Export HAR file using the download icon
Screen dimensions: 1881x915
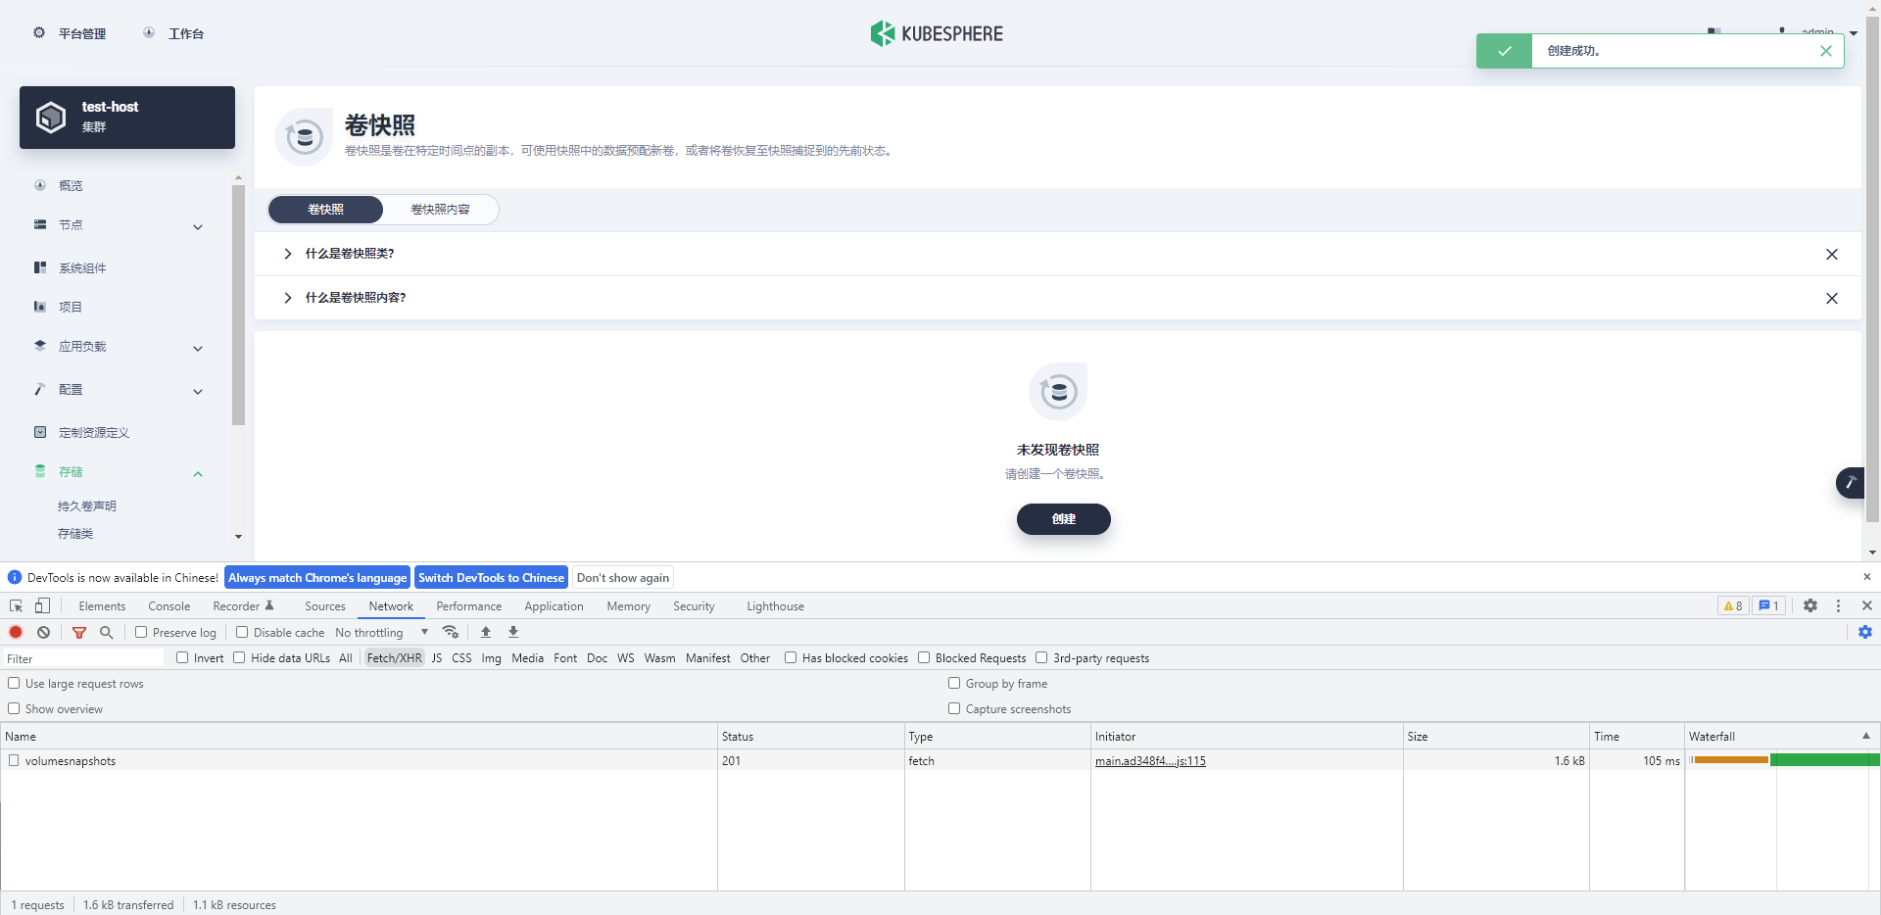[x=512, y=632]
